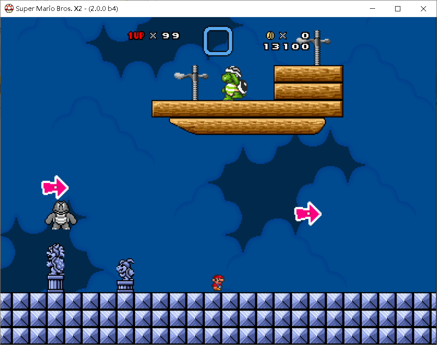This screenshot has width=437, height=345.
Task: Click the coin count 0
Action: coord(305,35)
